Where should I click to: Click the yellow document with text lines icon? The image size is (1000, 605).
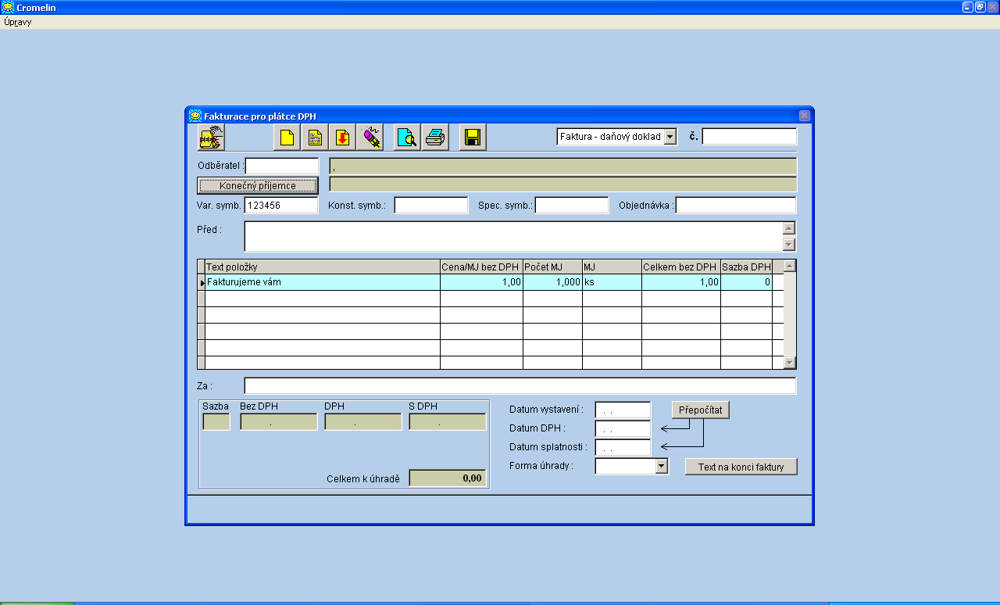click(x=315, y=138)
